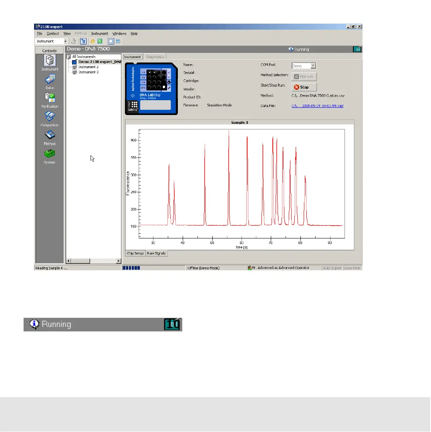The width and height of the screenshot is (431, 432).
Task: Click the operator user icon in status bar
Action: click(x=250, y=268)
